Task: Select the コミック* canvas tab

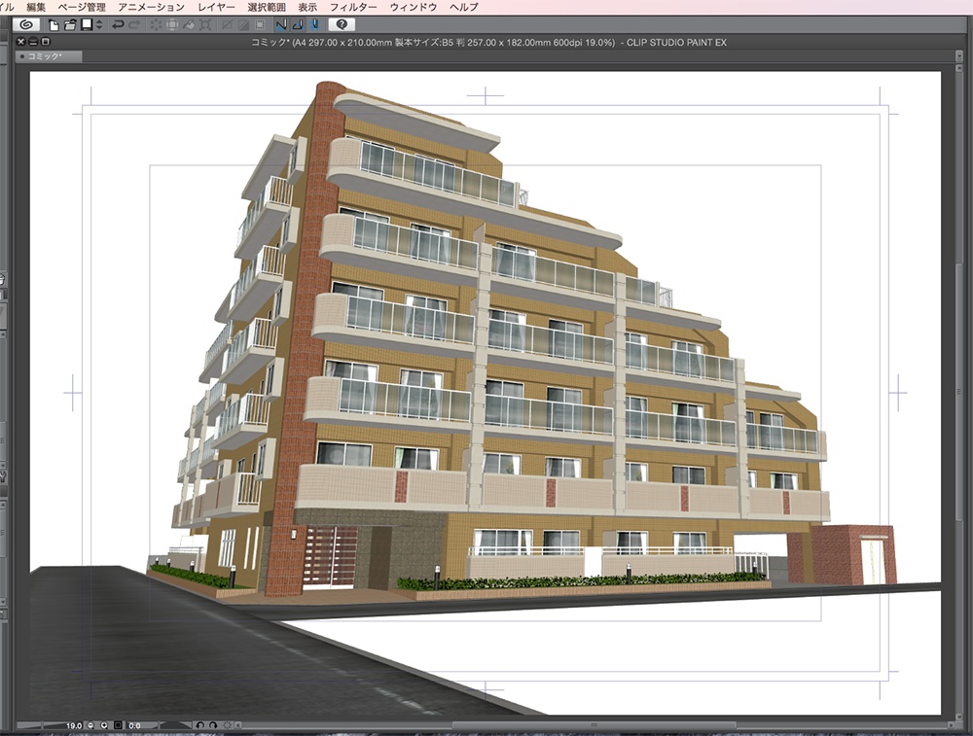Action: (x=49, y=56)
